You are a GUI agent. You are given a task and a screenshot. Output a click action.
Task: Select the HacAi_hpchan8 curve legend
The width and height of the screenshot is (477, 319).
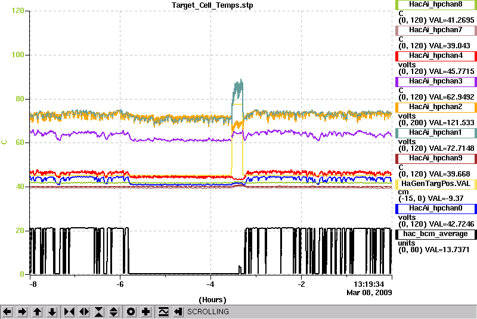pyautogui.click(x=436, y=5)
